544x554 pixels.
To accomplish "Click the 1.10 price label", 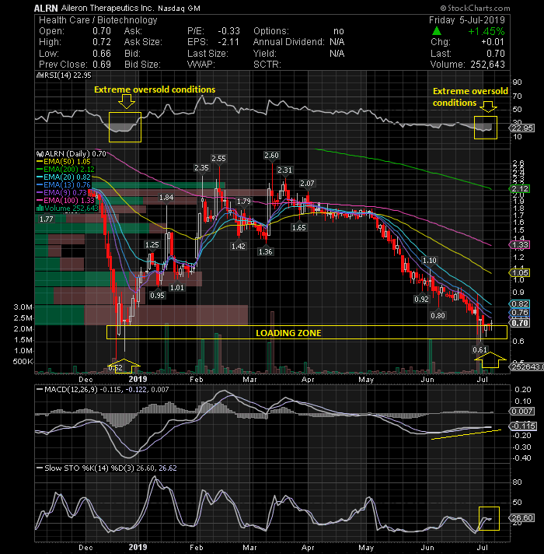I will tap(429, 261).
